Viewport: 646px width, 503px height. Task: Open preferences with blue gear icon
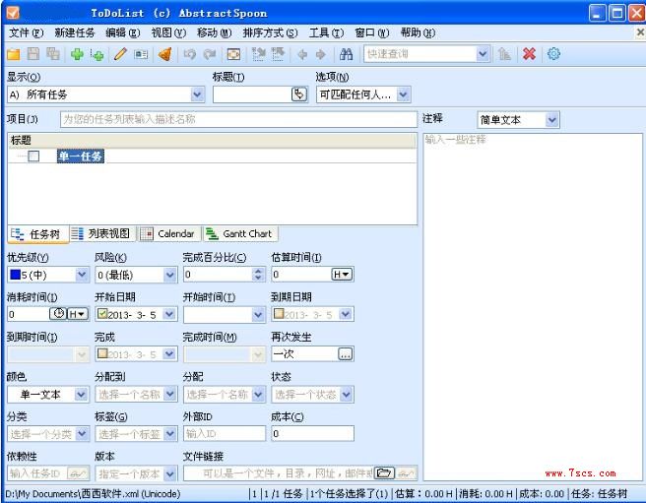coord(553,54)
